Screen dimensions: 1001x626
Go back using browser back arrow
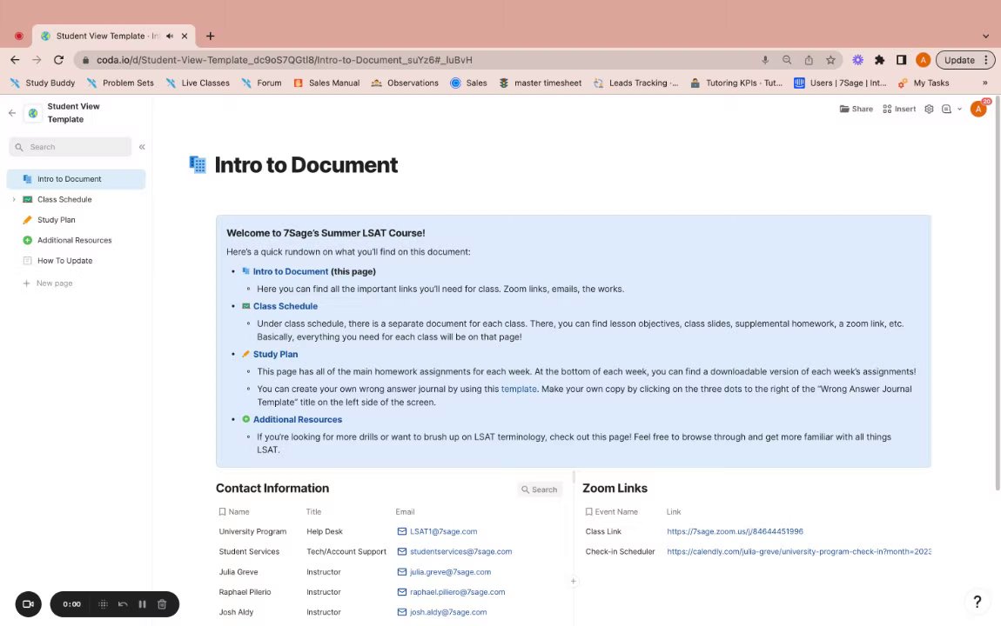15,60
